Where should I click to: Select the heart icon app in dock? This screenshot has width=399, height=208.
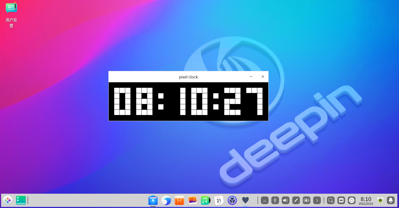pyautogui.click(x=245, y=200)
